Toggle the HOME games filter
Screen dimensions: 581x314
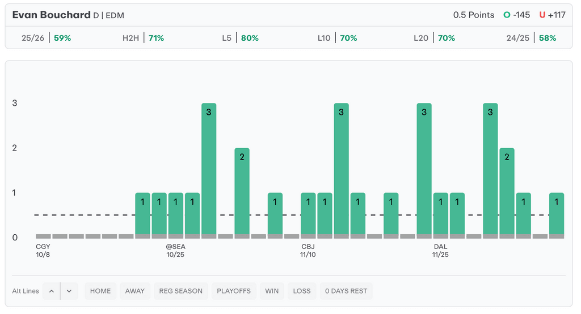click(x=100, y=291)
